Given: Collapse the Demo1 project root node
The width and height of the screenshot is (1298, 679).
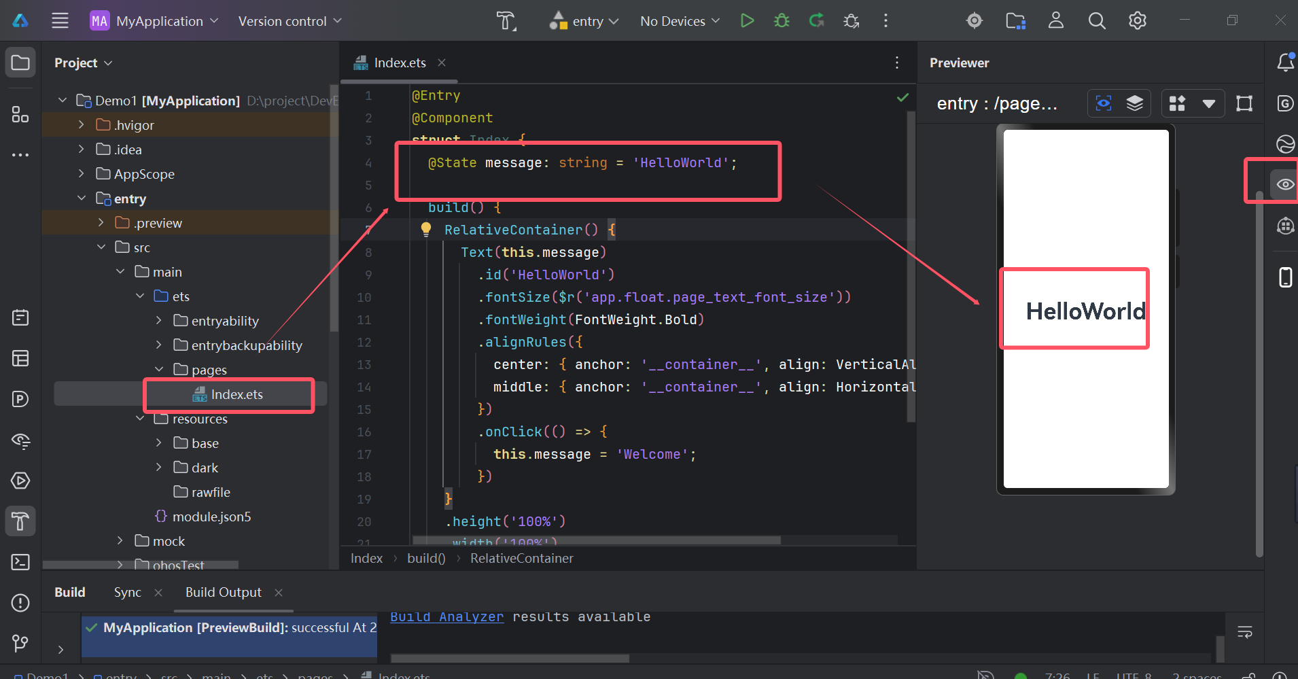Looking at the screenshot, I should tap(63, 101).
